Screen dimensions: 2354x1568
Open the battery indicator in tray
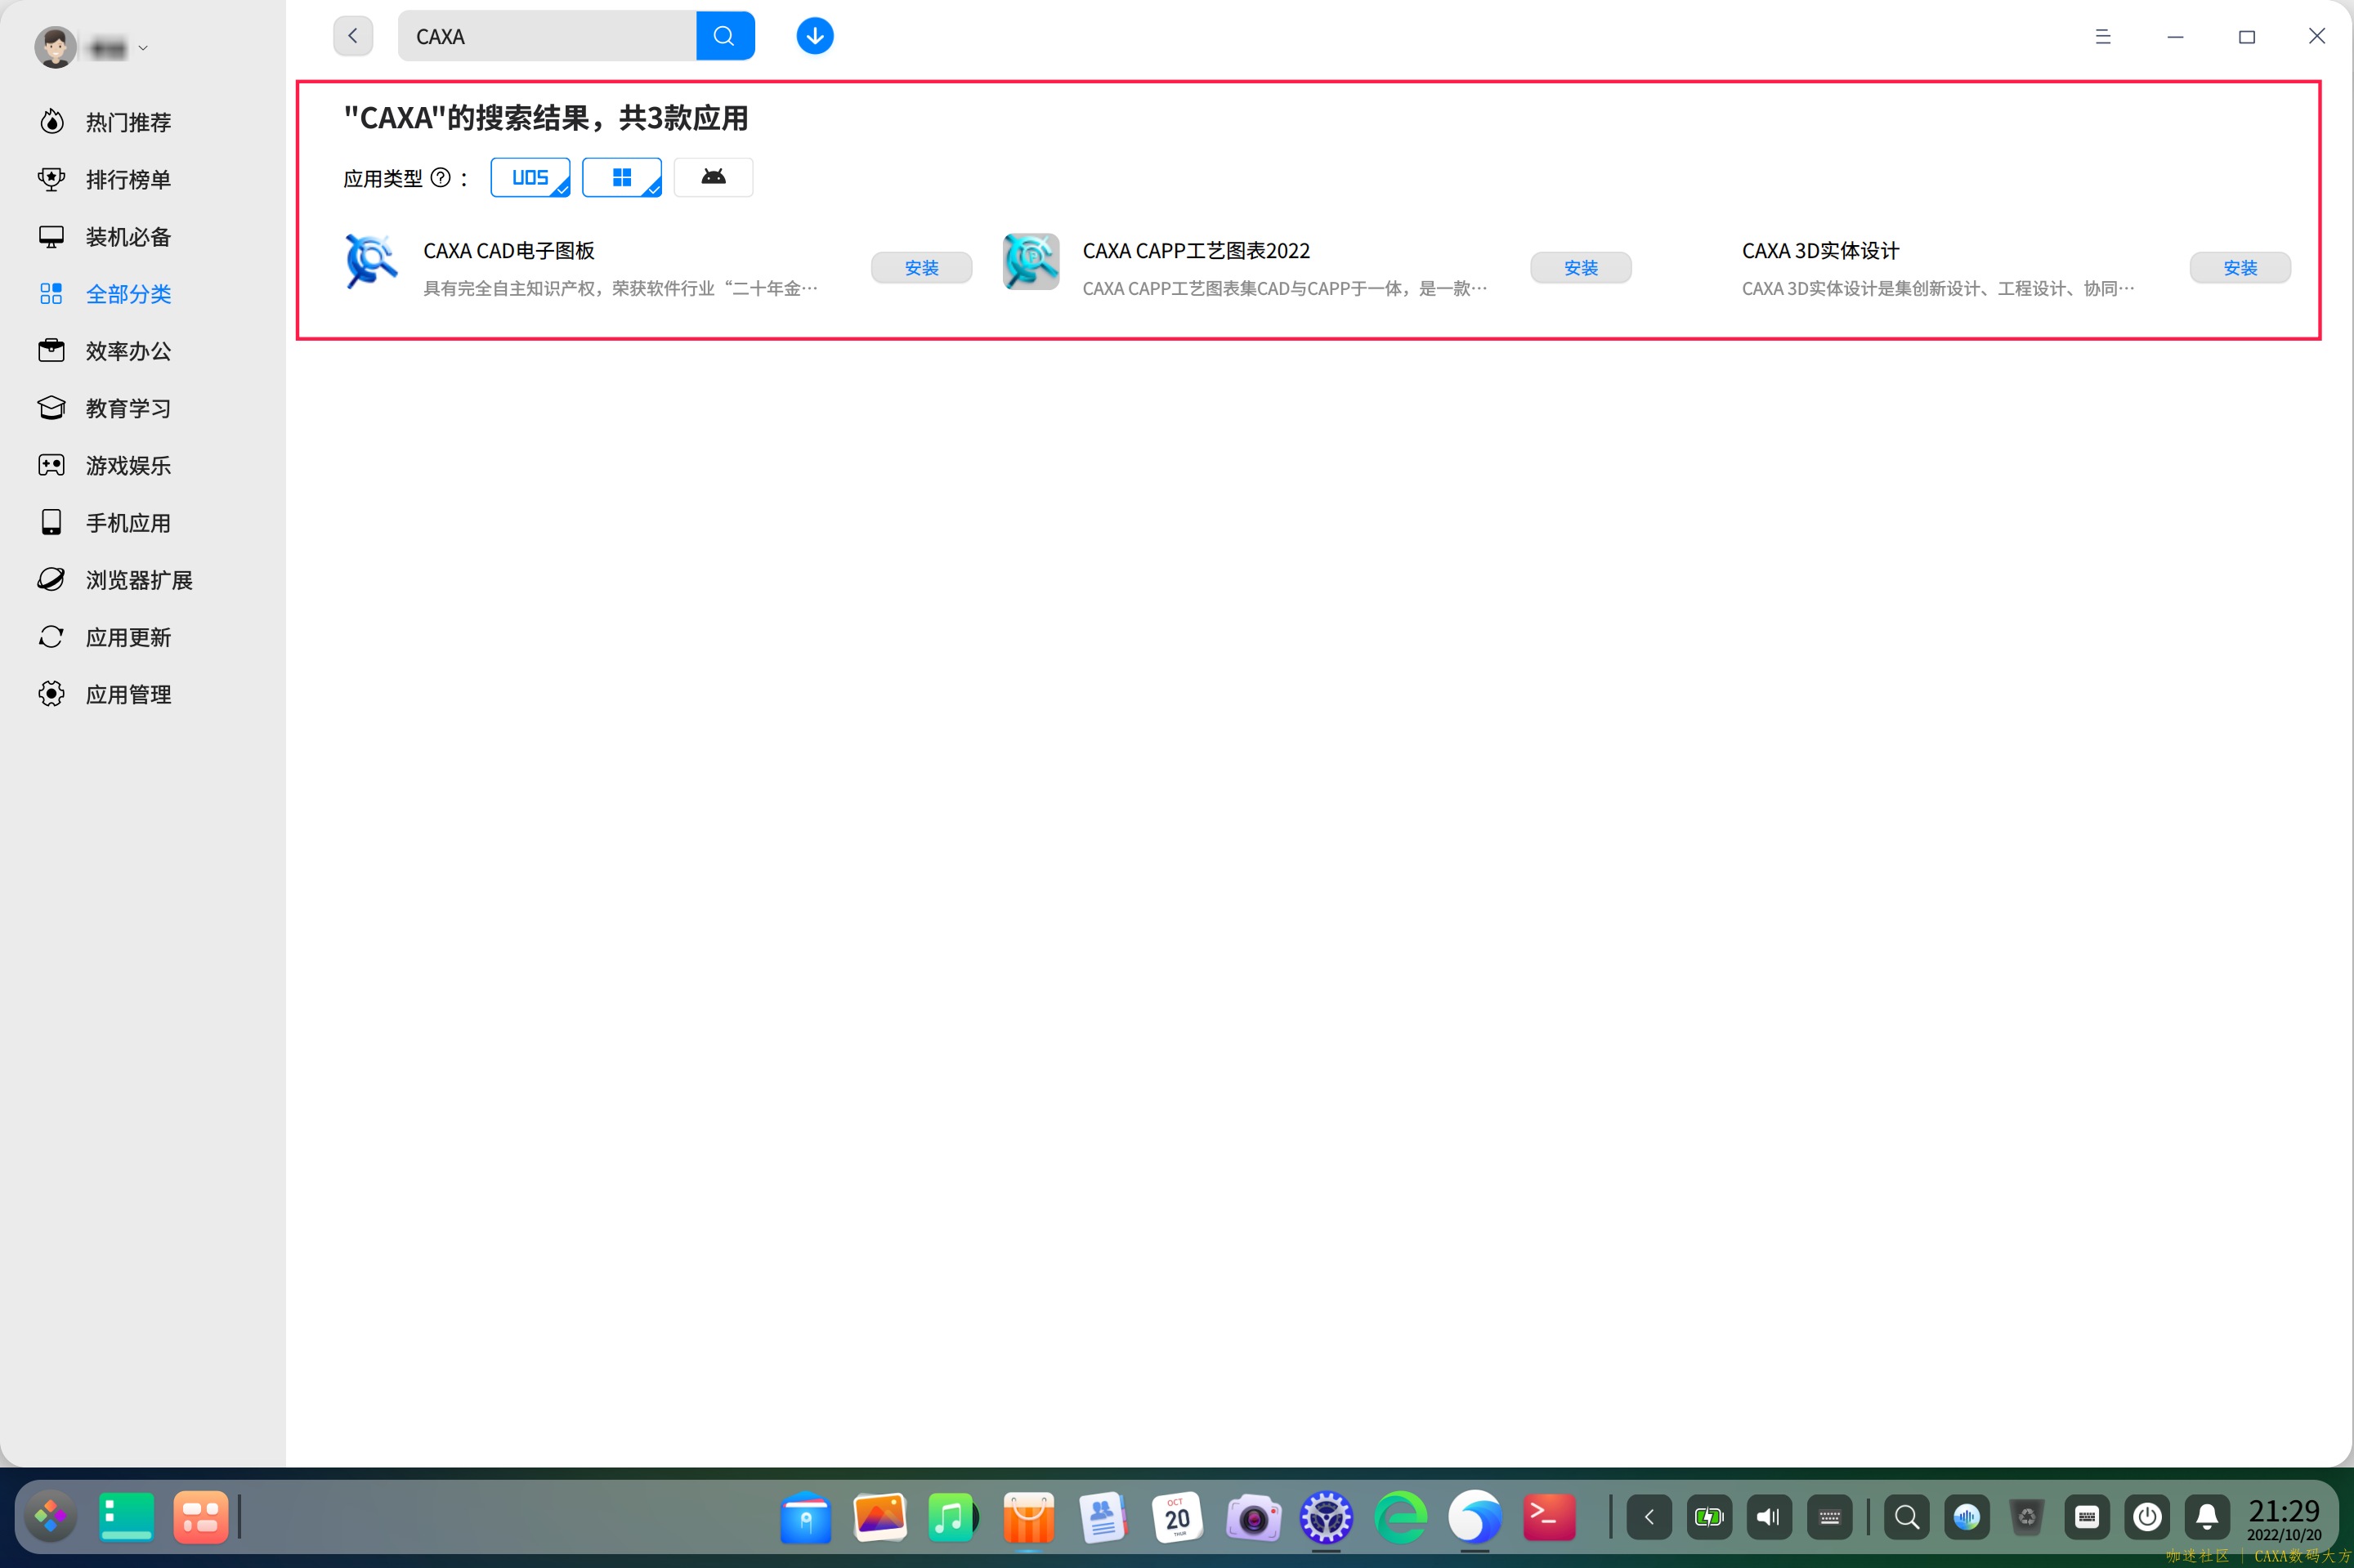[x=1709, y=1518]
